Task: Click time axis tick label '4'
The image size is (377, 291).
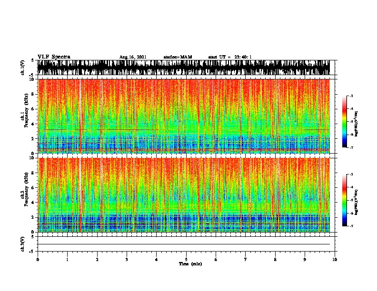Action: click(157, 260)
